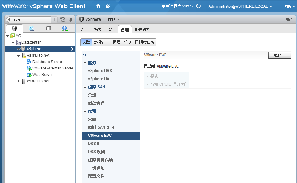297x183 pixels.
Task: Open the 权限 sub-tab
Action: [128, 42]
